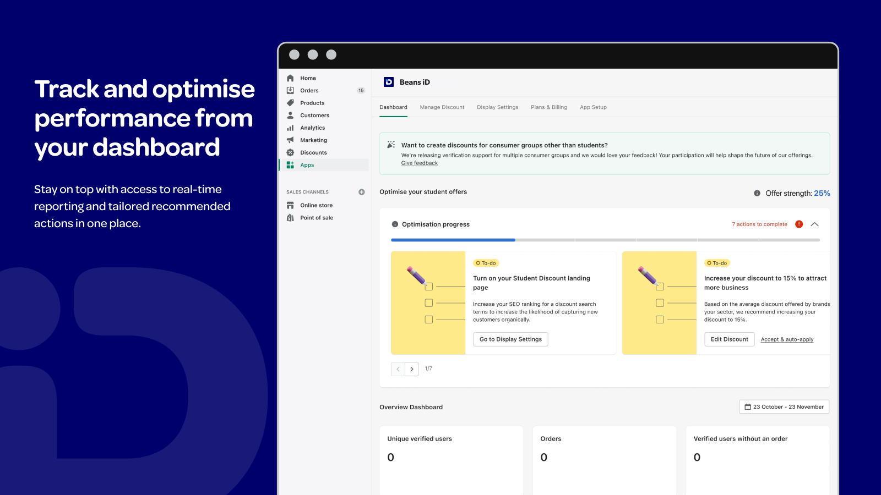Image resolution: width=881 pixels, height=495 pixels.
Task: Click the alert badge next to 7 actions
Action: (x=798, y=224)
